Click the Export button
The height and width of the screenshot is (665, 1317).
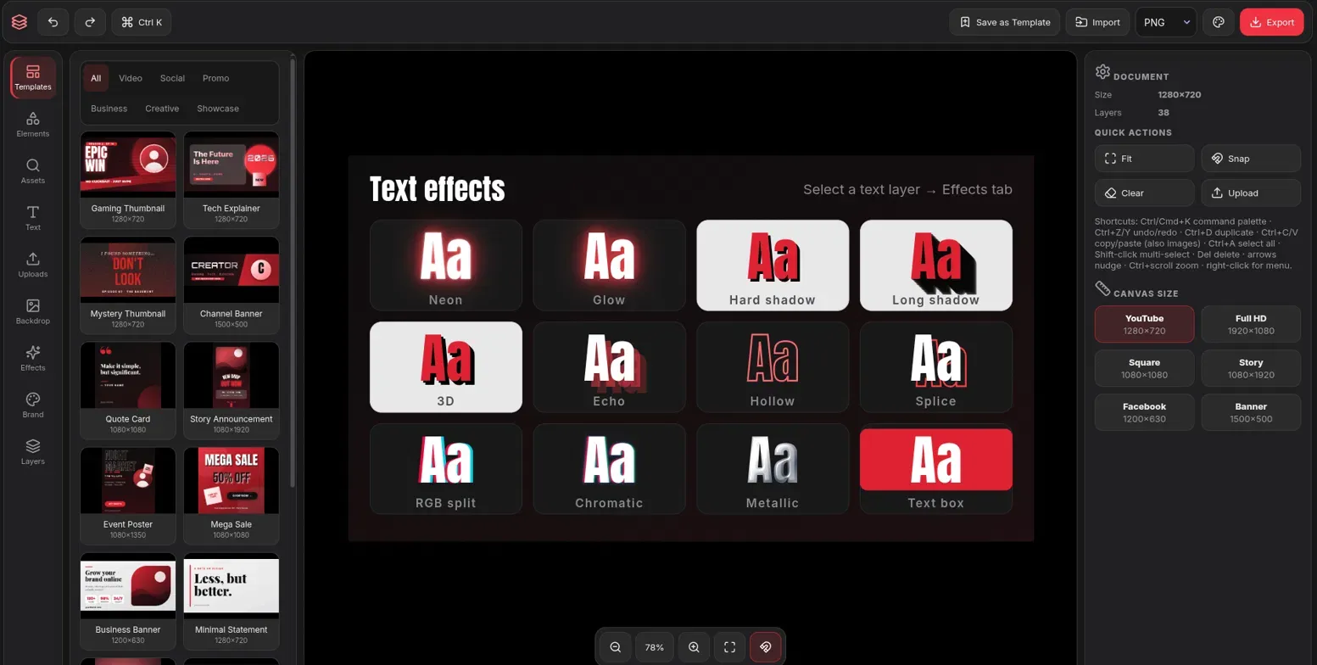1271,22
